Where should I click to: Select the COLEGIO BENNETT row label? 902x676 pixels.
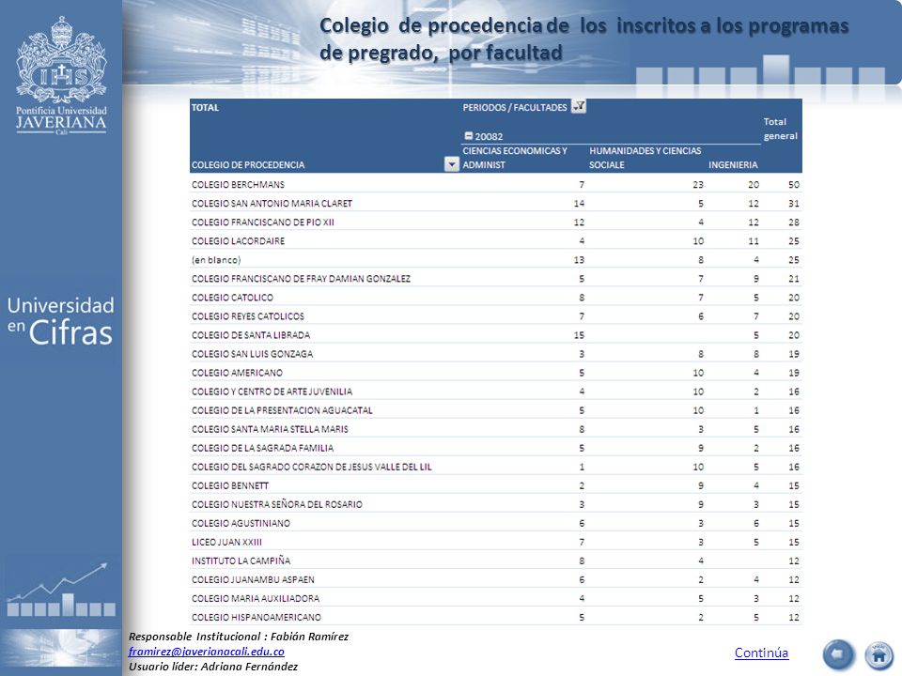tap(230, 485)
